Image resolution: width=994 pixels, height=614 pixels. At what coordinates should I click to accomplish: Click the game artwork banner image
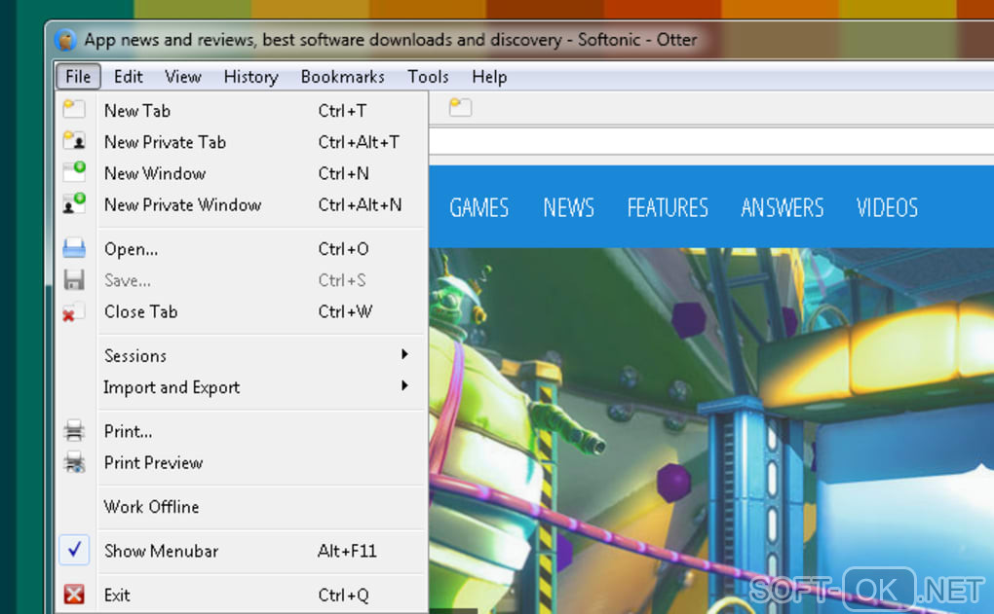[711, 430]
